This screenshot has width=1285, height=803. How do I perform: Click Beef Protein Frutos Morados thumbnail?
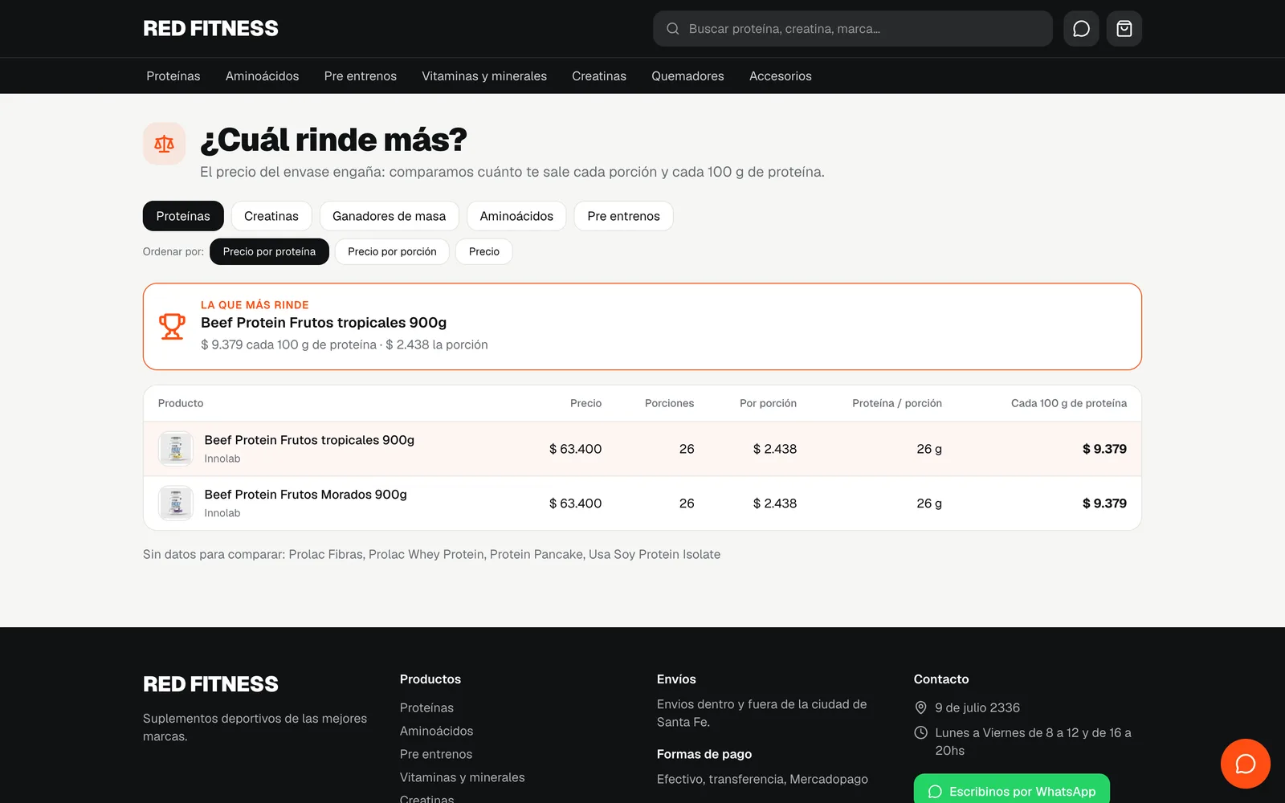176,503
